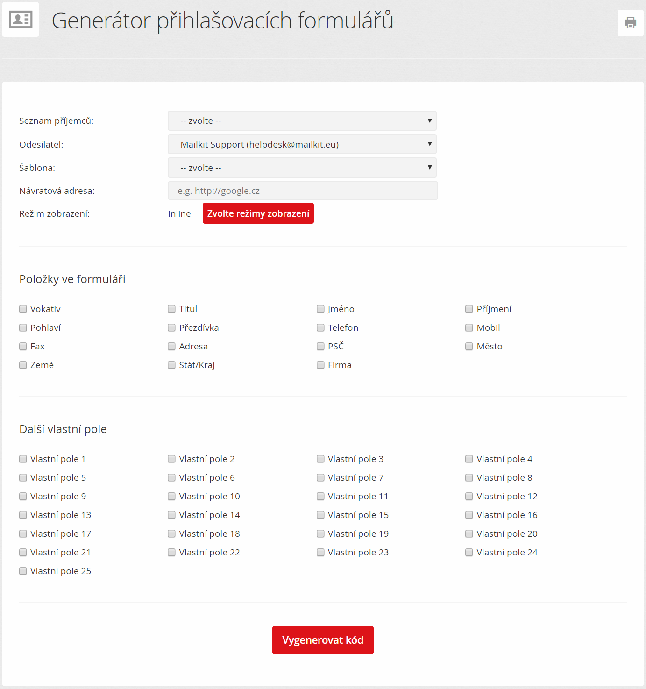Enable the Přezdívka checkbox
Image resolution: width=646 pixels, height=689 pixels.
pyautogui.click(x=171, y=327)
